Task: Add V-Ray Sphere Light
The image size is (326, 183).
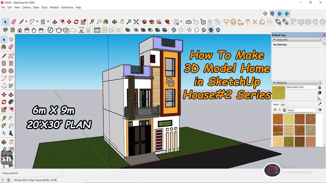Action: [x=233, y=22]
